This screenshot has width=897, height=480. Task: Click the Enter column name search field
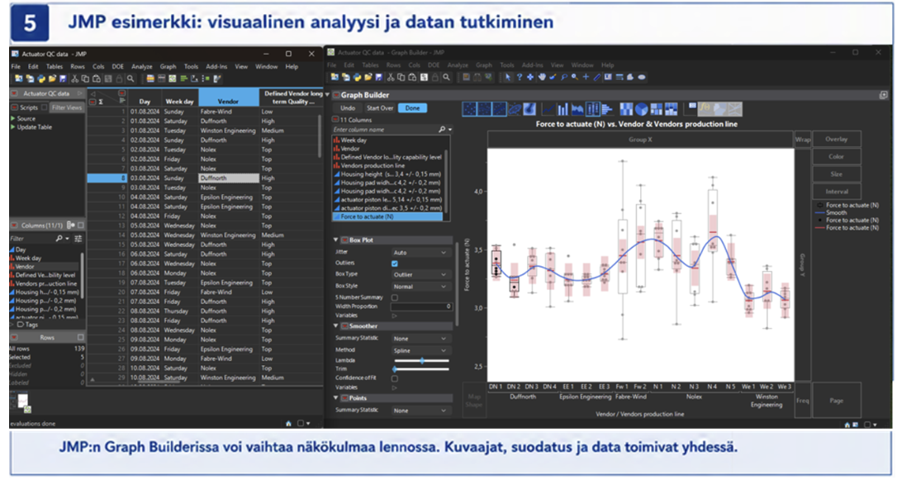click(385, 130)
